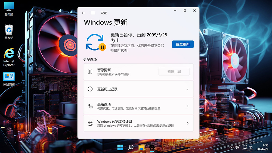Click the 获取最新更新以再次暂停 subtitle
Image resolution: width=272 pixels, height=153 pixels.
point(113,74)
